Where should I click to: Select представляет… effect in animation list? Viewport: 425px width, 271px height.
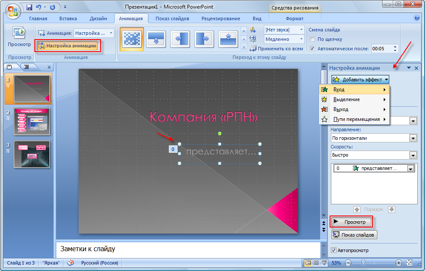click(374, 168)
